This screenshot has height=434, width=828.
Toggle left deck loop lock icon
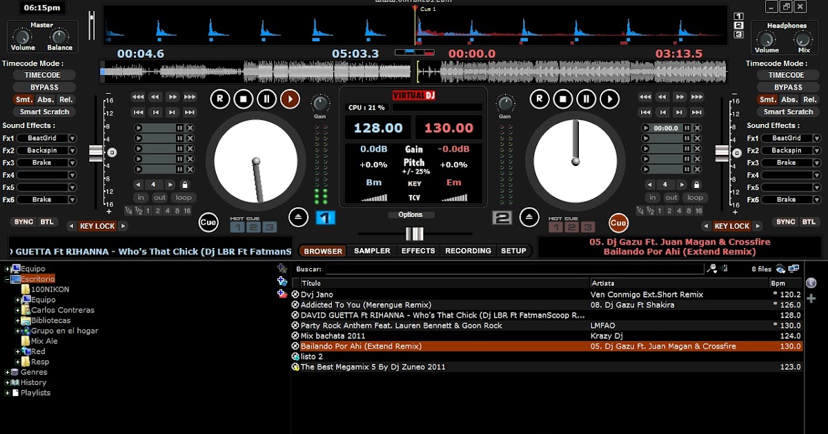click(184, 185)
